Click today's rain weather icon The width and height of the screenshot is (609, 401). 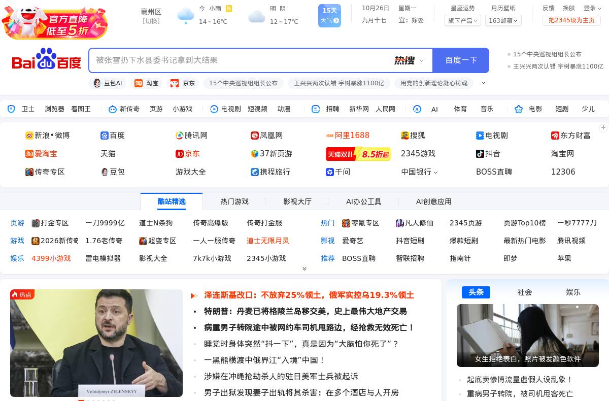click(x=186, y=16)
